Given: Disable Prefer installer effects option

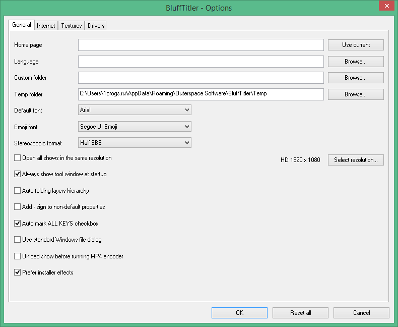Looking at the screenshot, I should click(x=18, y=272).
